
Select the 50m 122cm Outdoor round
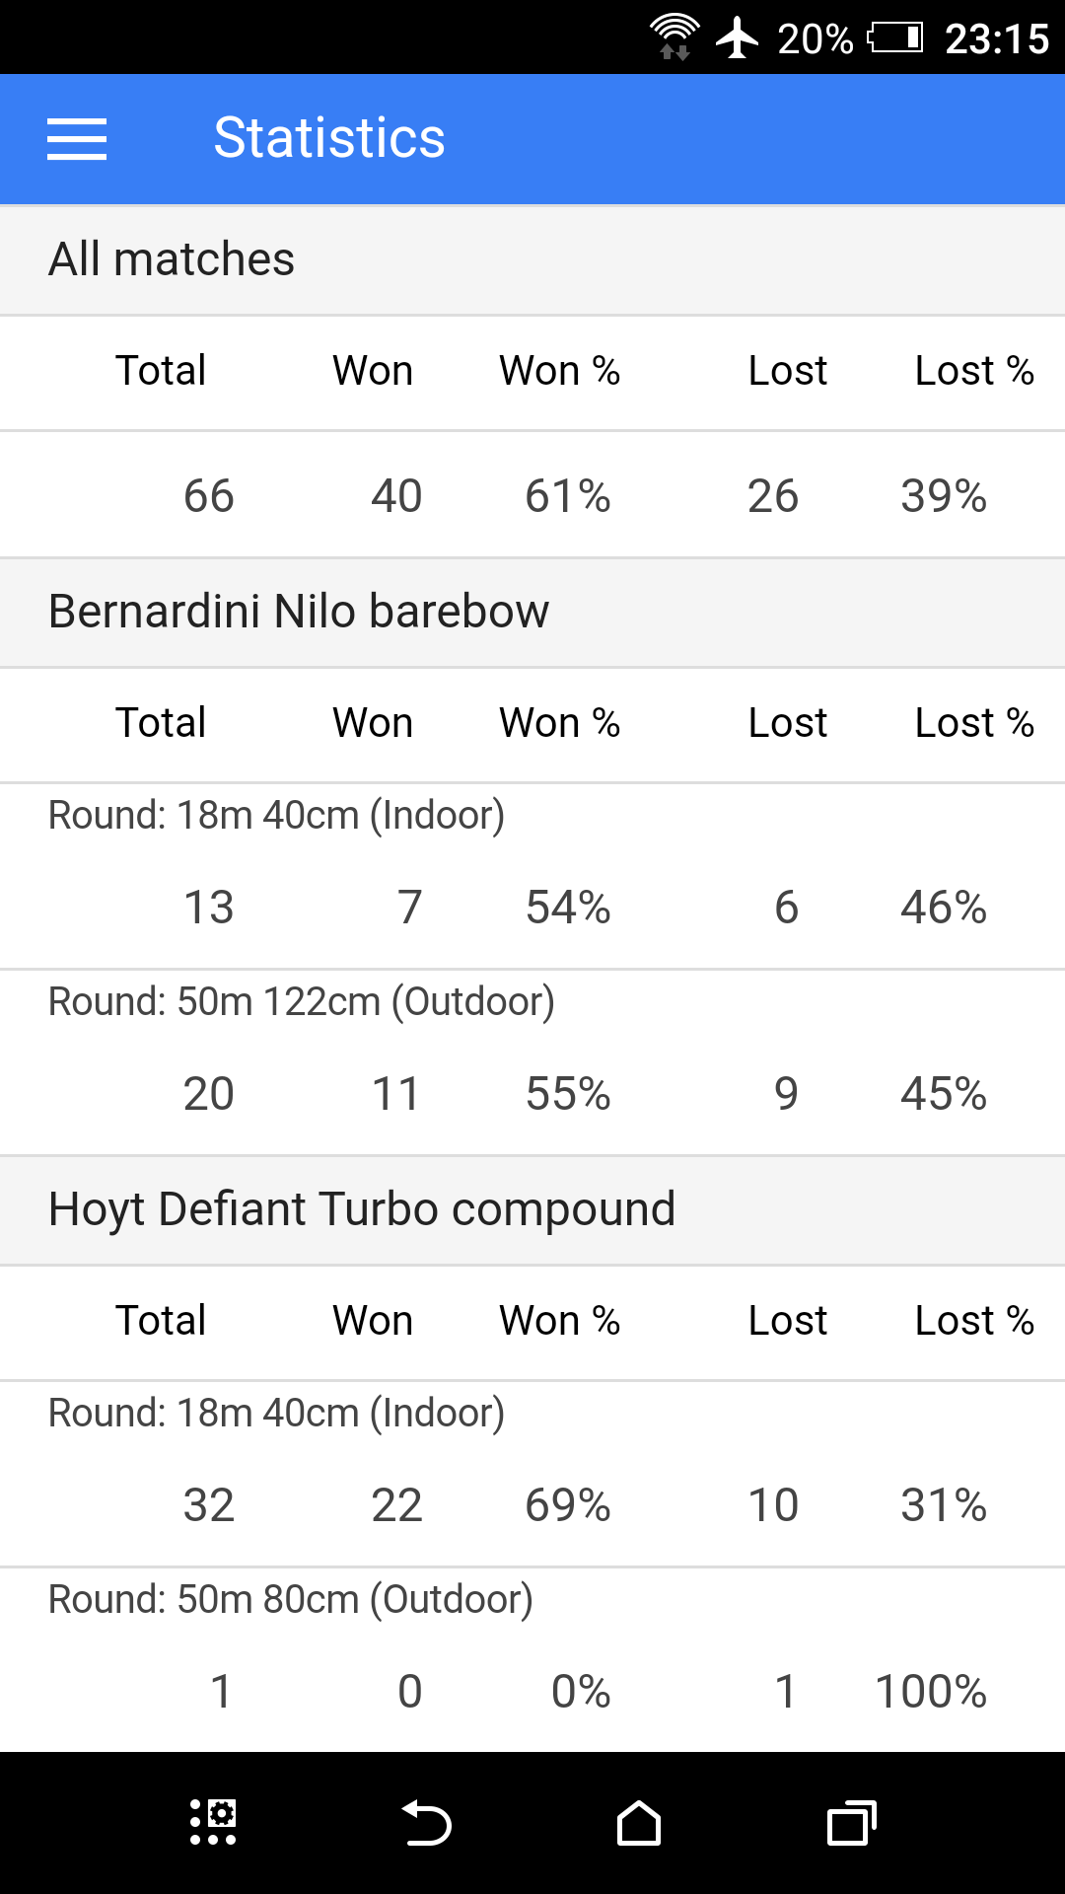point(301,1002)
